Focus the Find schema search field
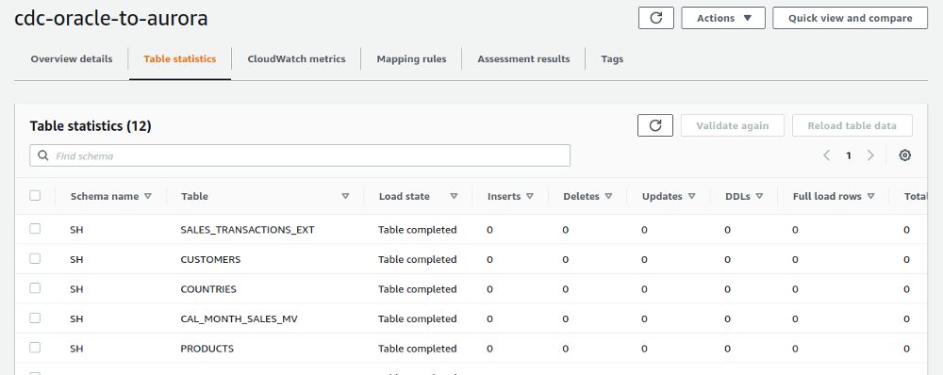The image size is (943, 375). pyautogui.click(x=300, y=155)
